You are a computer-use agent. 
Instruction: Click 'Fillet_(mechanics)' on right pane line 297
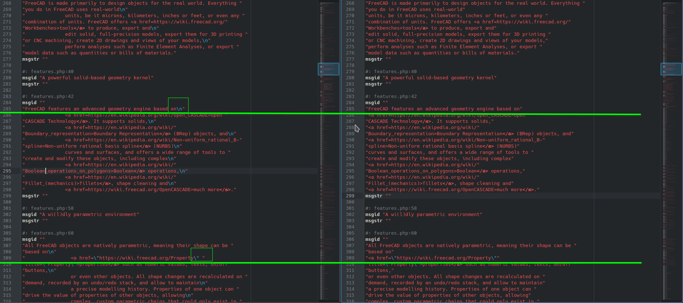point(394,183)
